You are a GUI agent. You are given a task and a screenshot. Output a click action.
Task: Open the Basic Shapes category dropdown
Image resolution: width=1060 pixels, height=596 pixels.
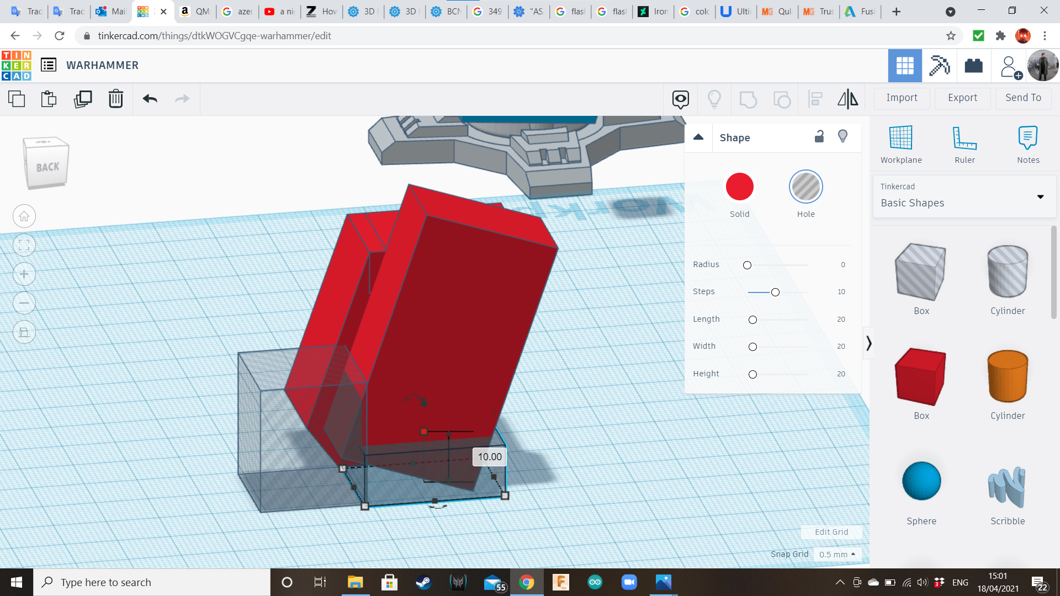tap(964, 196)
